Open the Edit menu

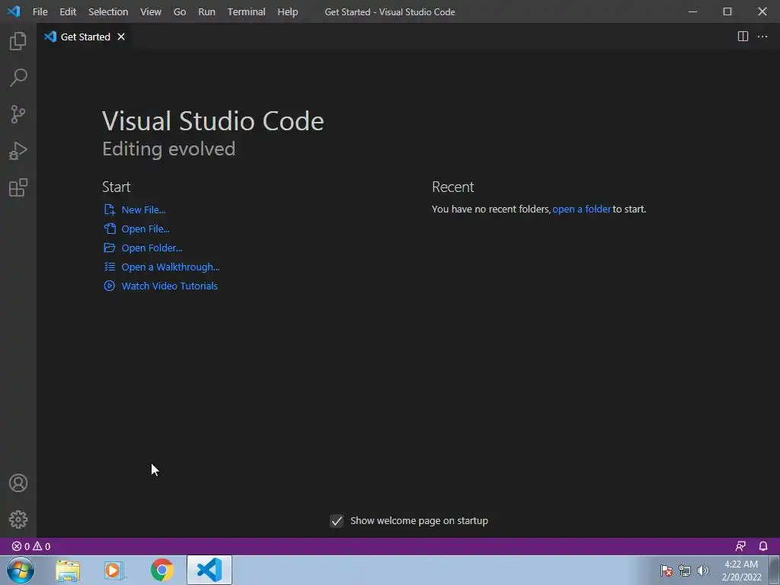[68, 11]
